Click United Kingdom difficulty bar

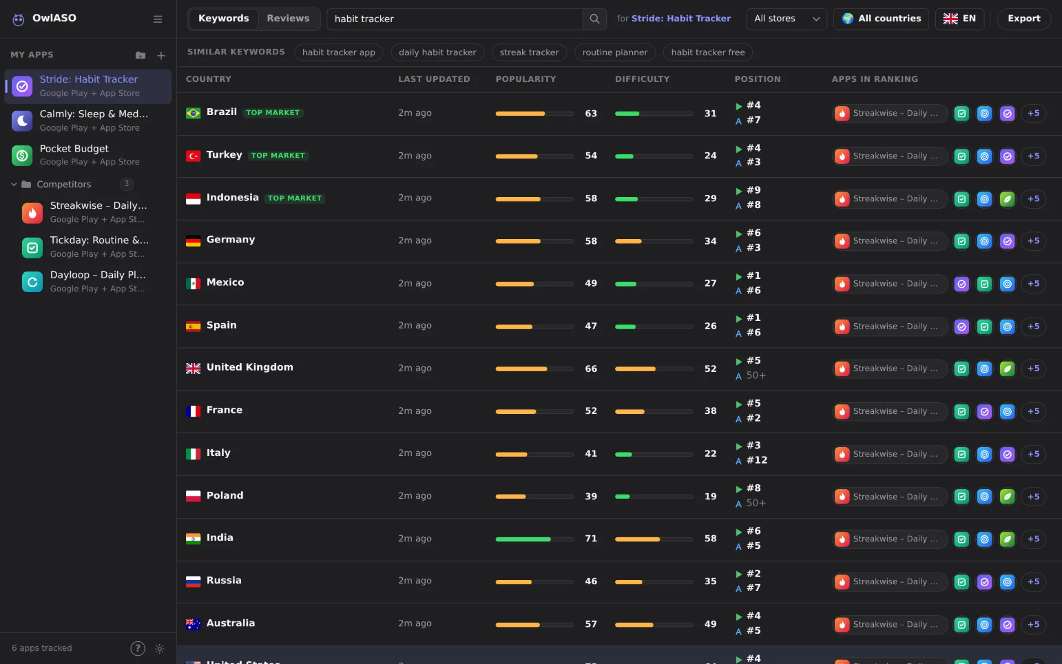(654, 369)
